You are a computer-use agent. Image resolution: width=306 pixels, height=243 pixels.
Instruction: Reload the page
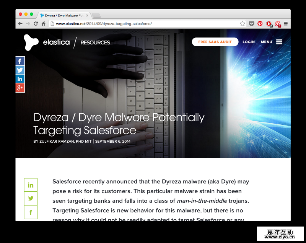pos(36,24)
